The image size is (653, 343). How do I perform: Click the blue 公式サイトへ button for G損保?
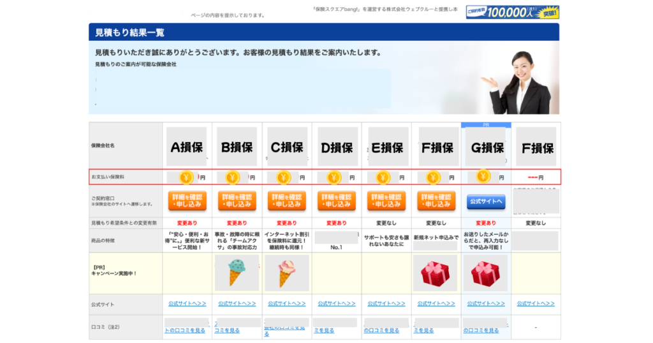486,201
